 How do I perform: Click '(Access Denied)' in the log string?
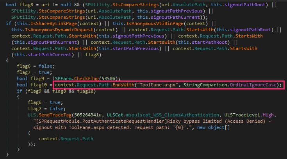tap(245, 121)
